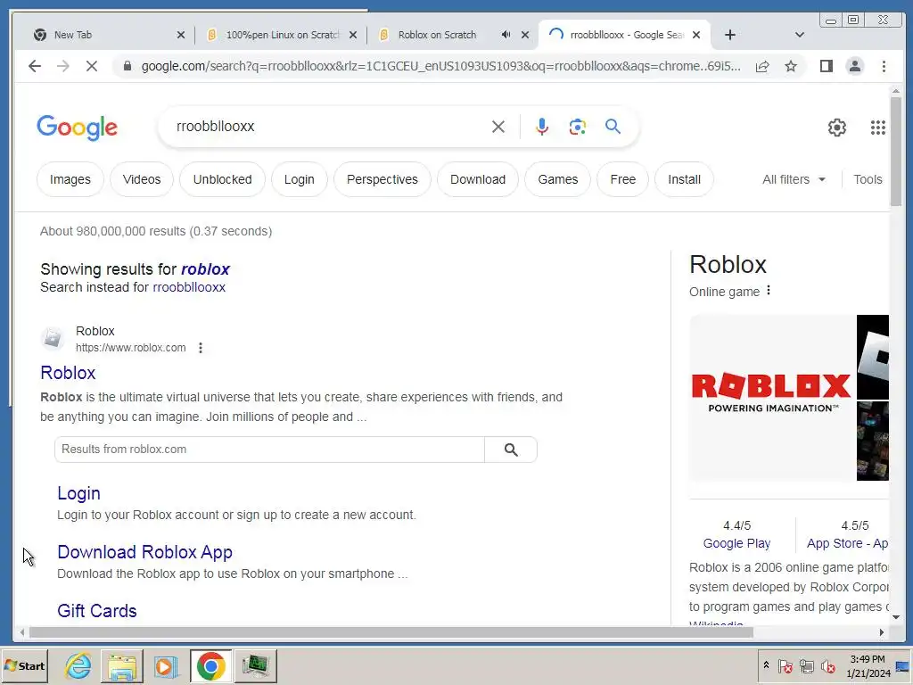Select the Games filter chip
913x685 pixels.
[x=557, y=179]
